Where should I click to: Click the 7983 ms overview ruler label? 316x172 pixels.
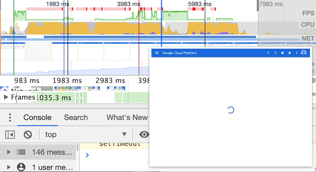(x=271, y=4)
